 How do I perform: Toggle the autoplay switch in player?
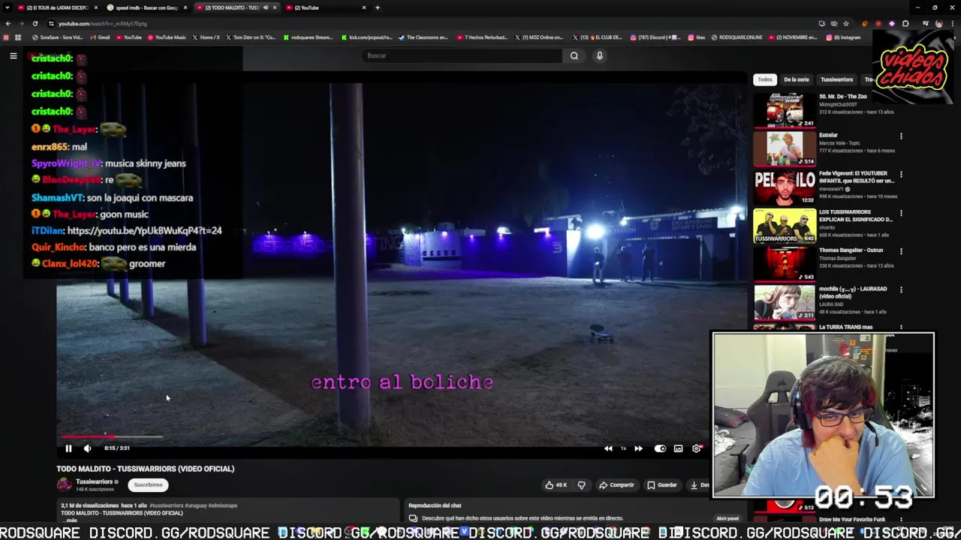[x=660, y=448]
